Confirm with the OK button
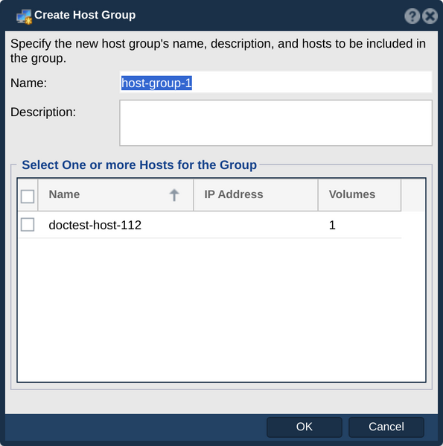 pos(305,427)
